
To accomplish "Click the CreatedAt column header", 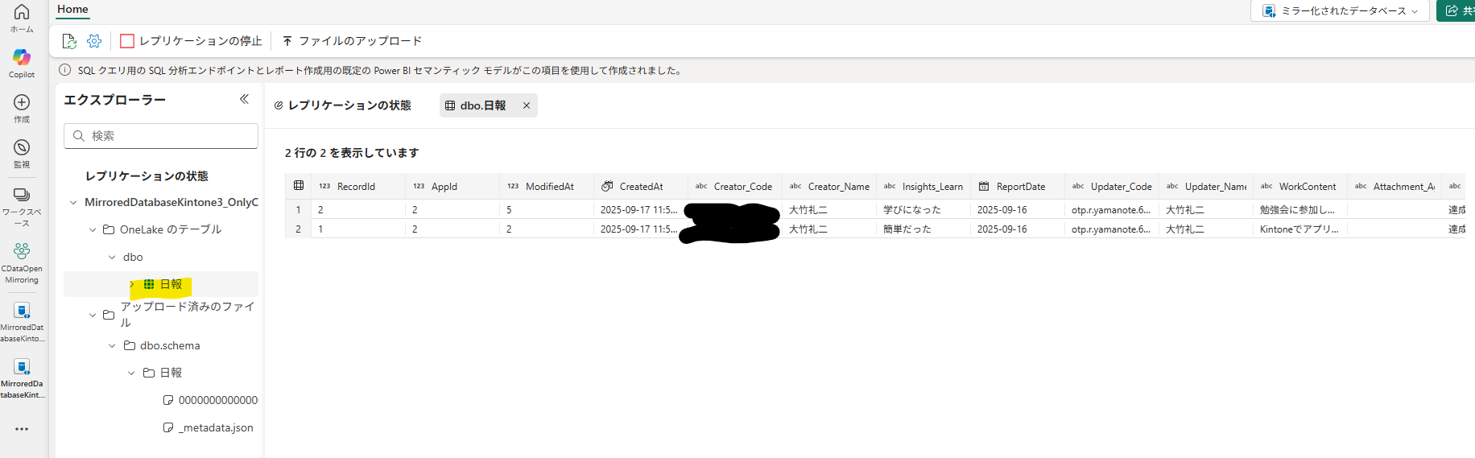I will (641, 187).
